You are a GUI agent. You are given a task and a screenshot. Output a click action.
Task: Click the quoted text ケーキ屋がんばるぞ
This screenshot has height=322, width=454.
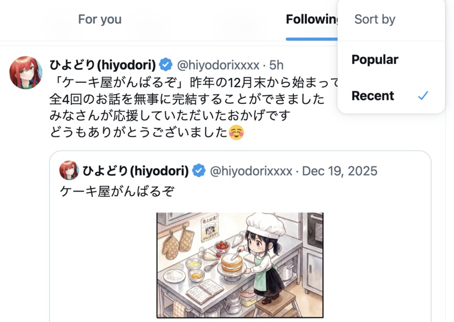point(117,191)
